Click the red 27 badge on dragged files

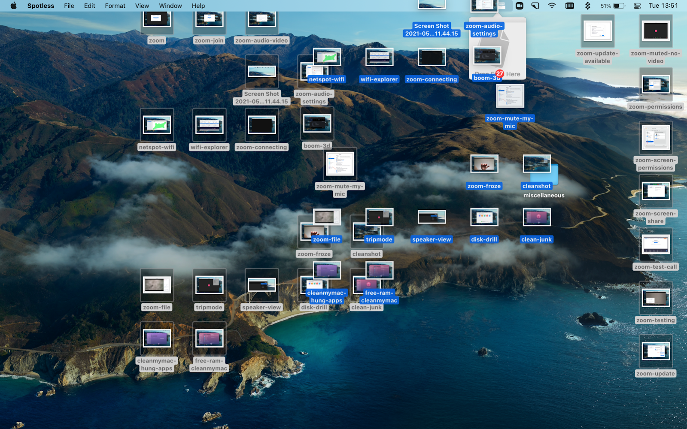(499, 73)
